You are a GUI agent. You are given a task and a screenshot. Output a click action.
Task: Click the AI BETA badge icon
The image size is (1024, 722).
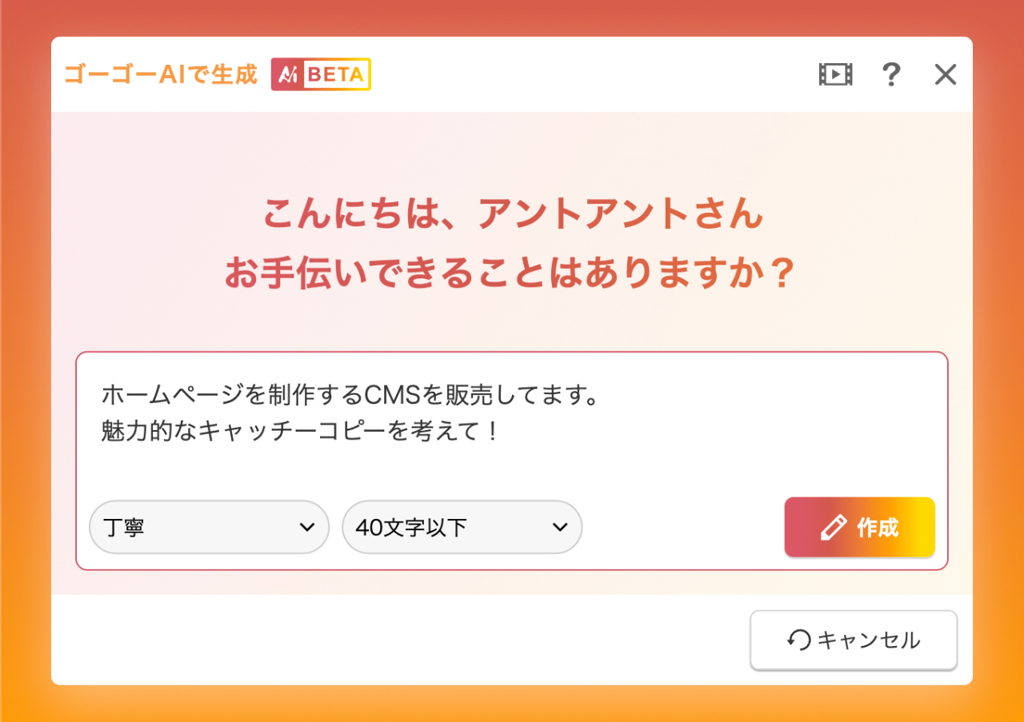click(321, 74)
